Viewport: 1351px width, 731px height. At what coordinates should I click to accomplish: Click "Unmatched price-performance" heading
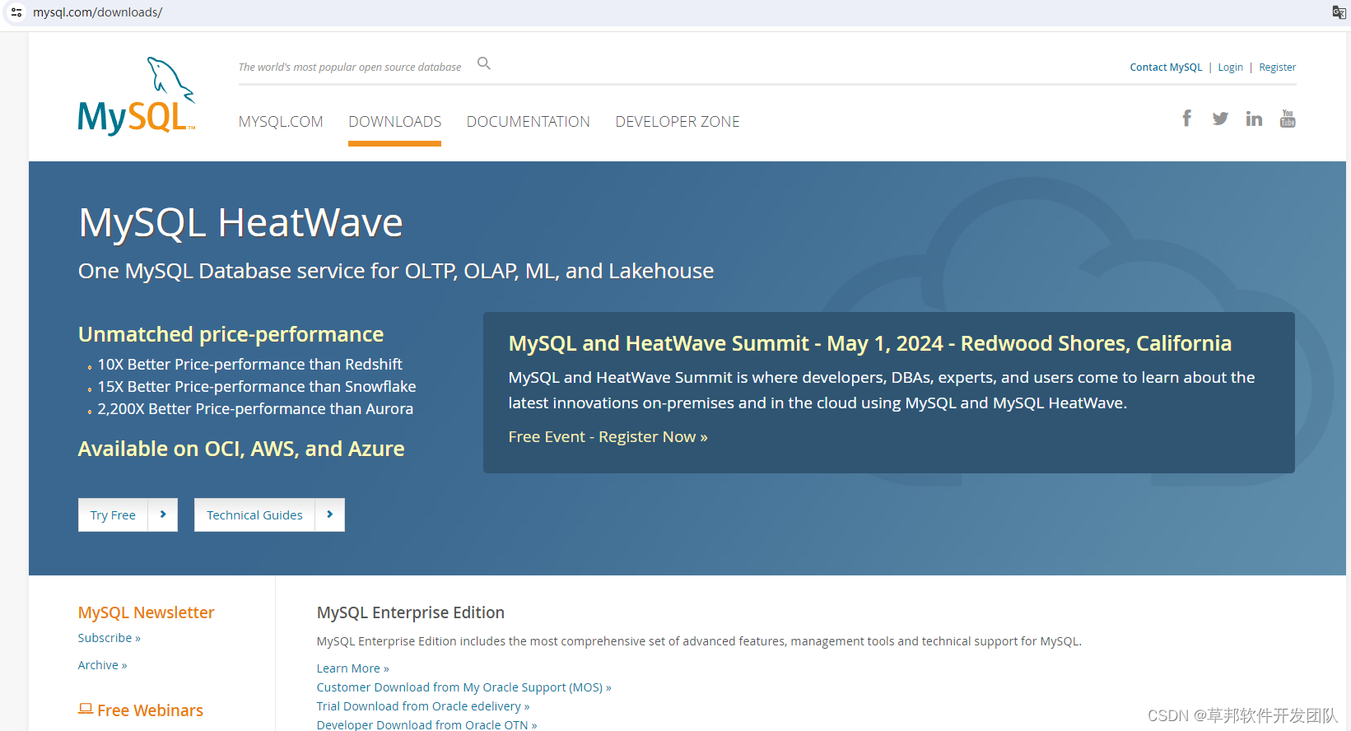pos(231,334)
